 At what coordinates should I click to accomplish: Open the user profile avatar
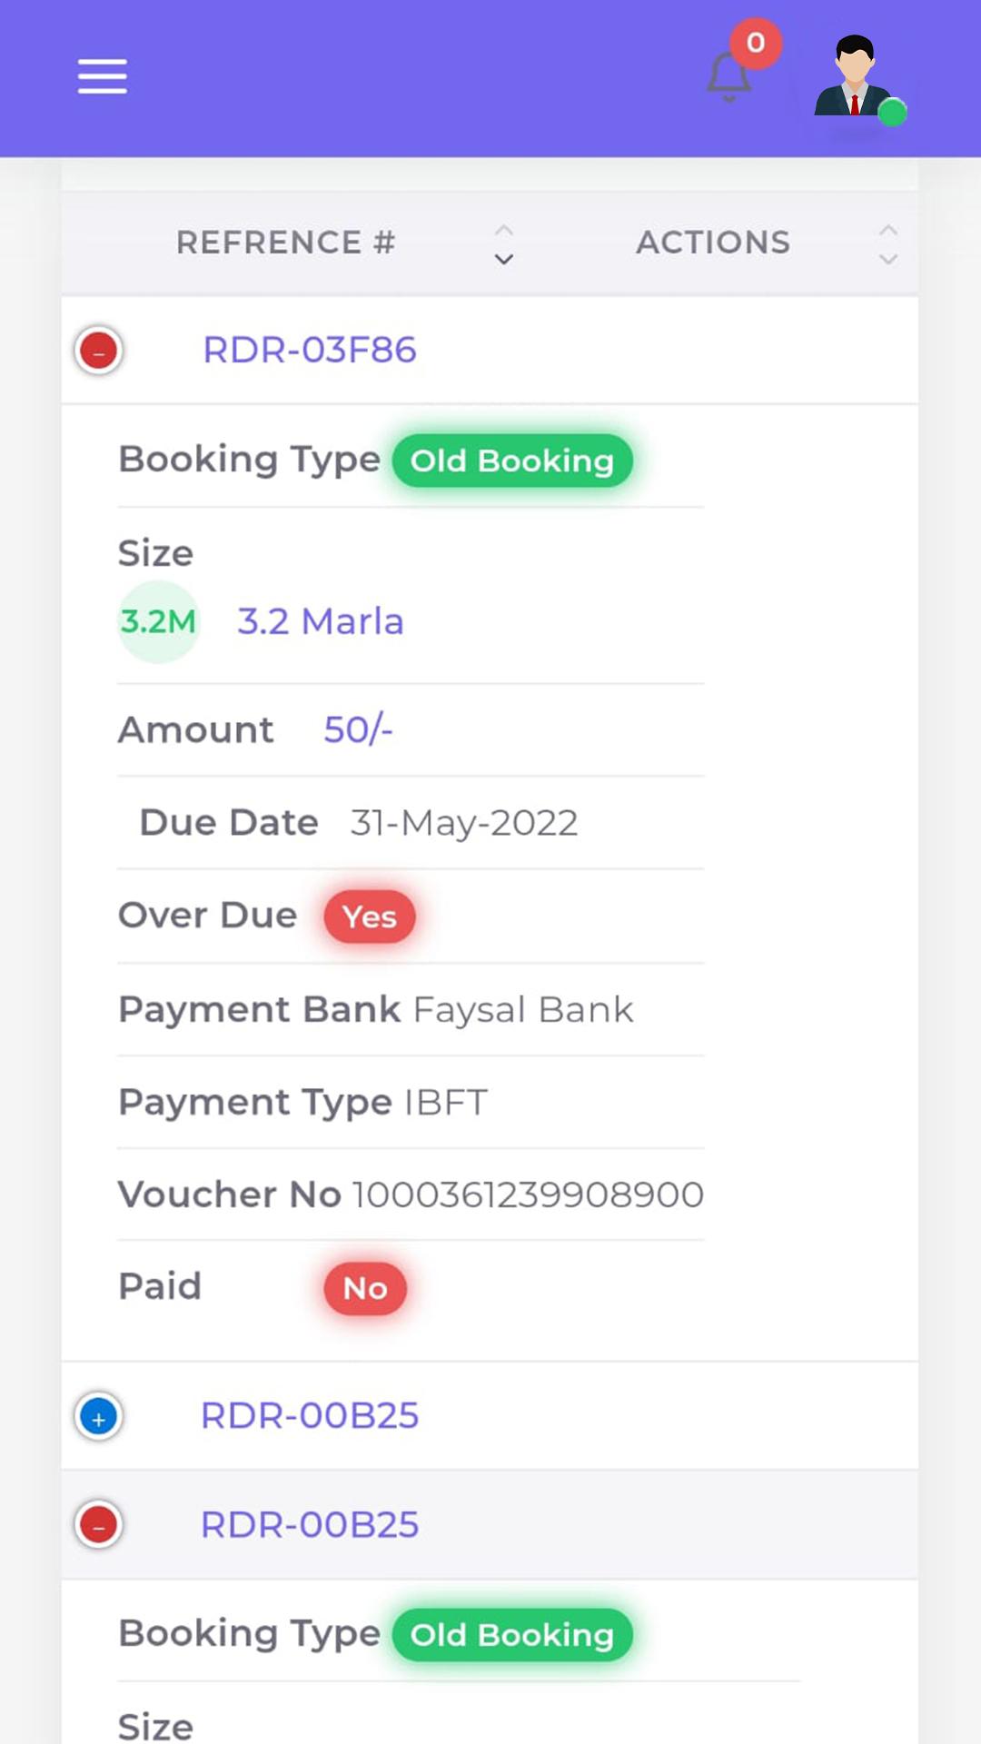click(854, 76)
